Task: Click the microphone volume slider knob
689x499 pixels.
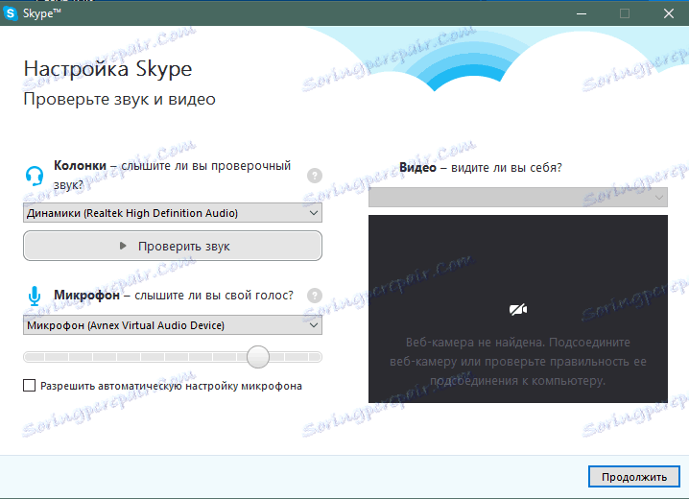Action: tap(258, 357)
